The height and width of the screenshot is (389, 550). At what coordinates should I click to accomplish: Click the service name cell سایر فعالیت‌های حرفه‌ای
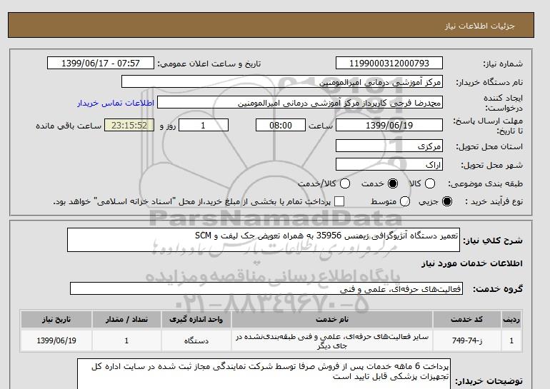(332, 341)
